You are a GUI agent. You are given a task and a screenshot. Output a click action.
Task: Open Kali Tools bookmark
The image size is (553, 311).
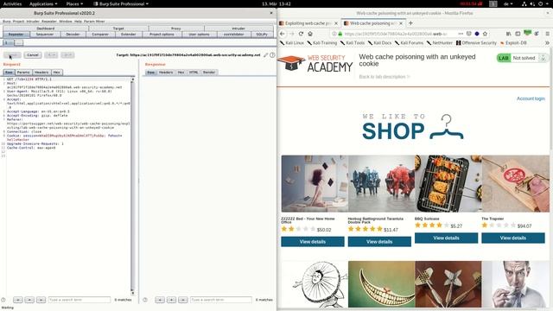[x=352, y=42]
